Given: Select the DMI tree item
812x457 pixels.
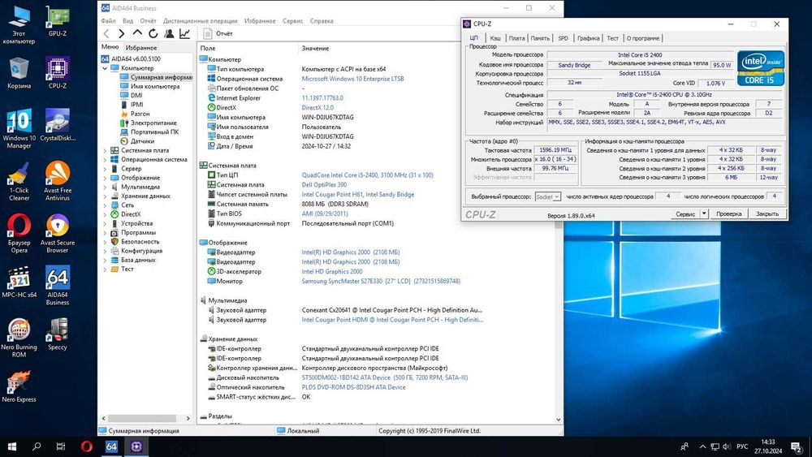Looking at the screenshot, I should [136, 96].
